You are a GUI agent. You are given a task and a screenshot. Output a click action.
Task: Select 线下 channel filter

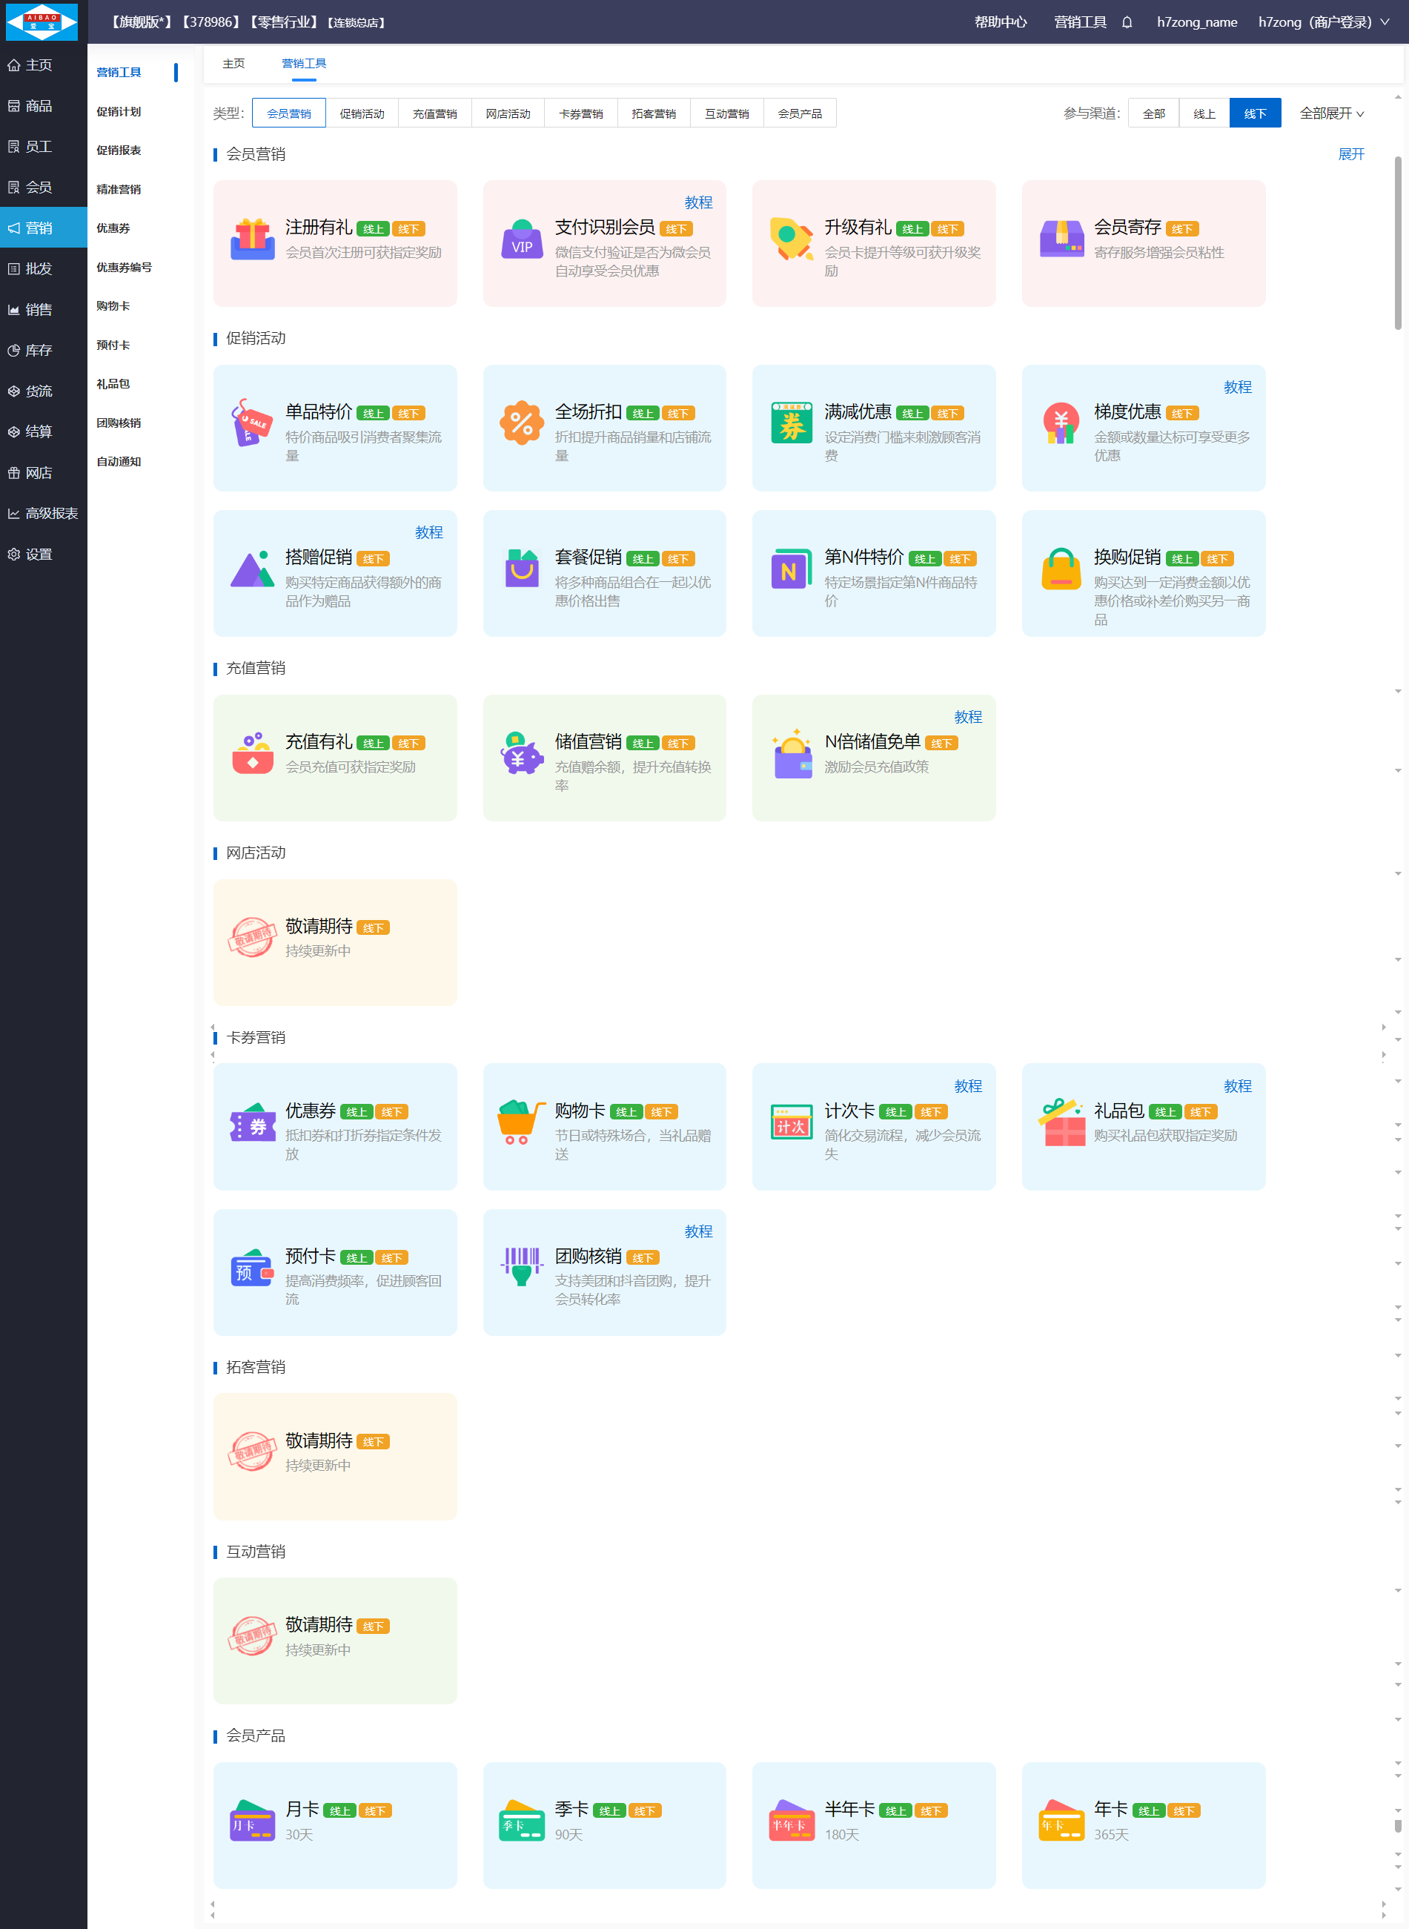1255,113
